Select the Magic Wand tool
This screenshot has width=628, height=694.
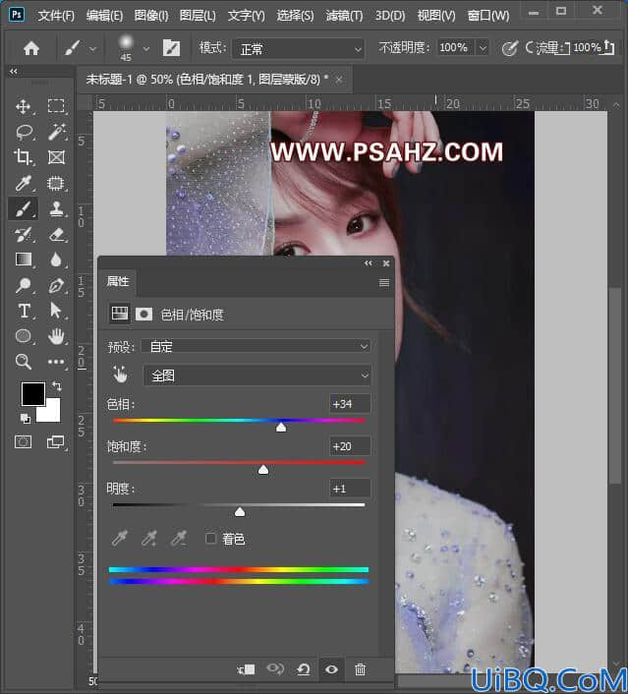pos(57,132)
